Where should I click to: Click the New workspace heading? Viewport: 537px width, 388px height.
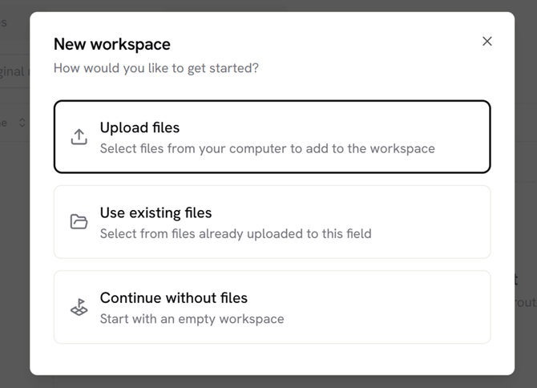pos(111,44)
